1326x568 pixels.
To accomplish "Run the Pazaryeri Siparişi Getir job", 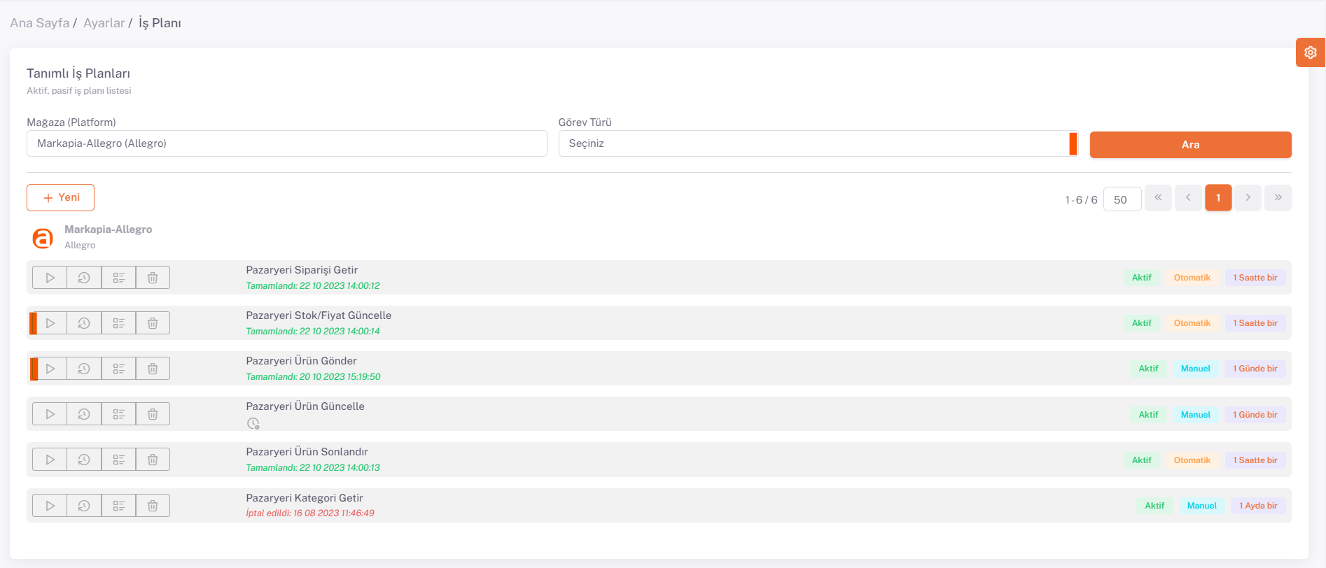I will coord(50,278).
